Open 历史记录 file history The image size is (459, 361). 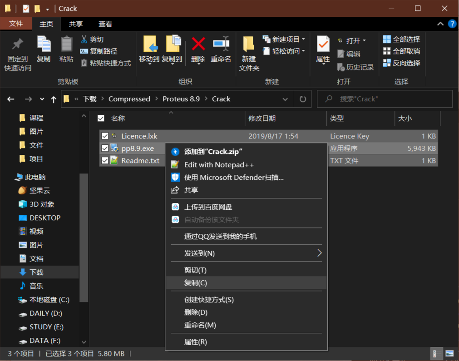point(355,67)
